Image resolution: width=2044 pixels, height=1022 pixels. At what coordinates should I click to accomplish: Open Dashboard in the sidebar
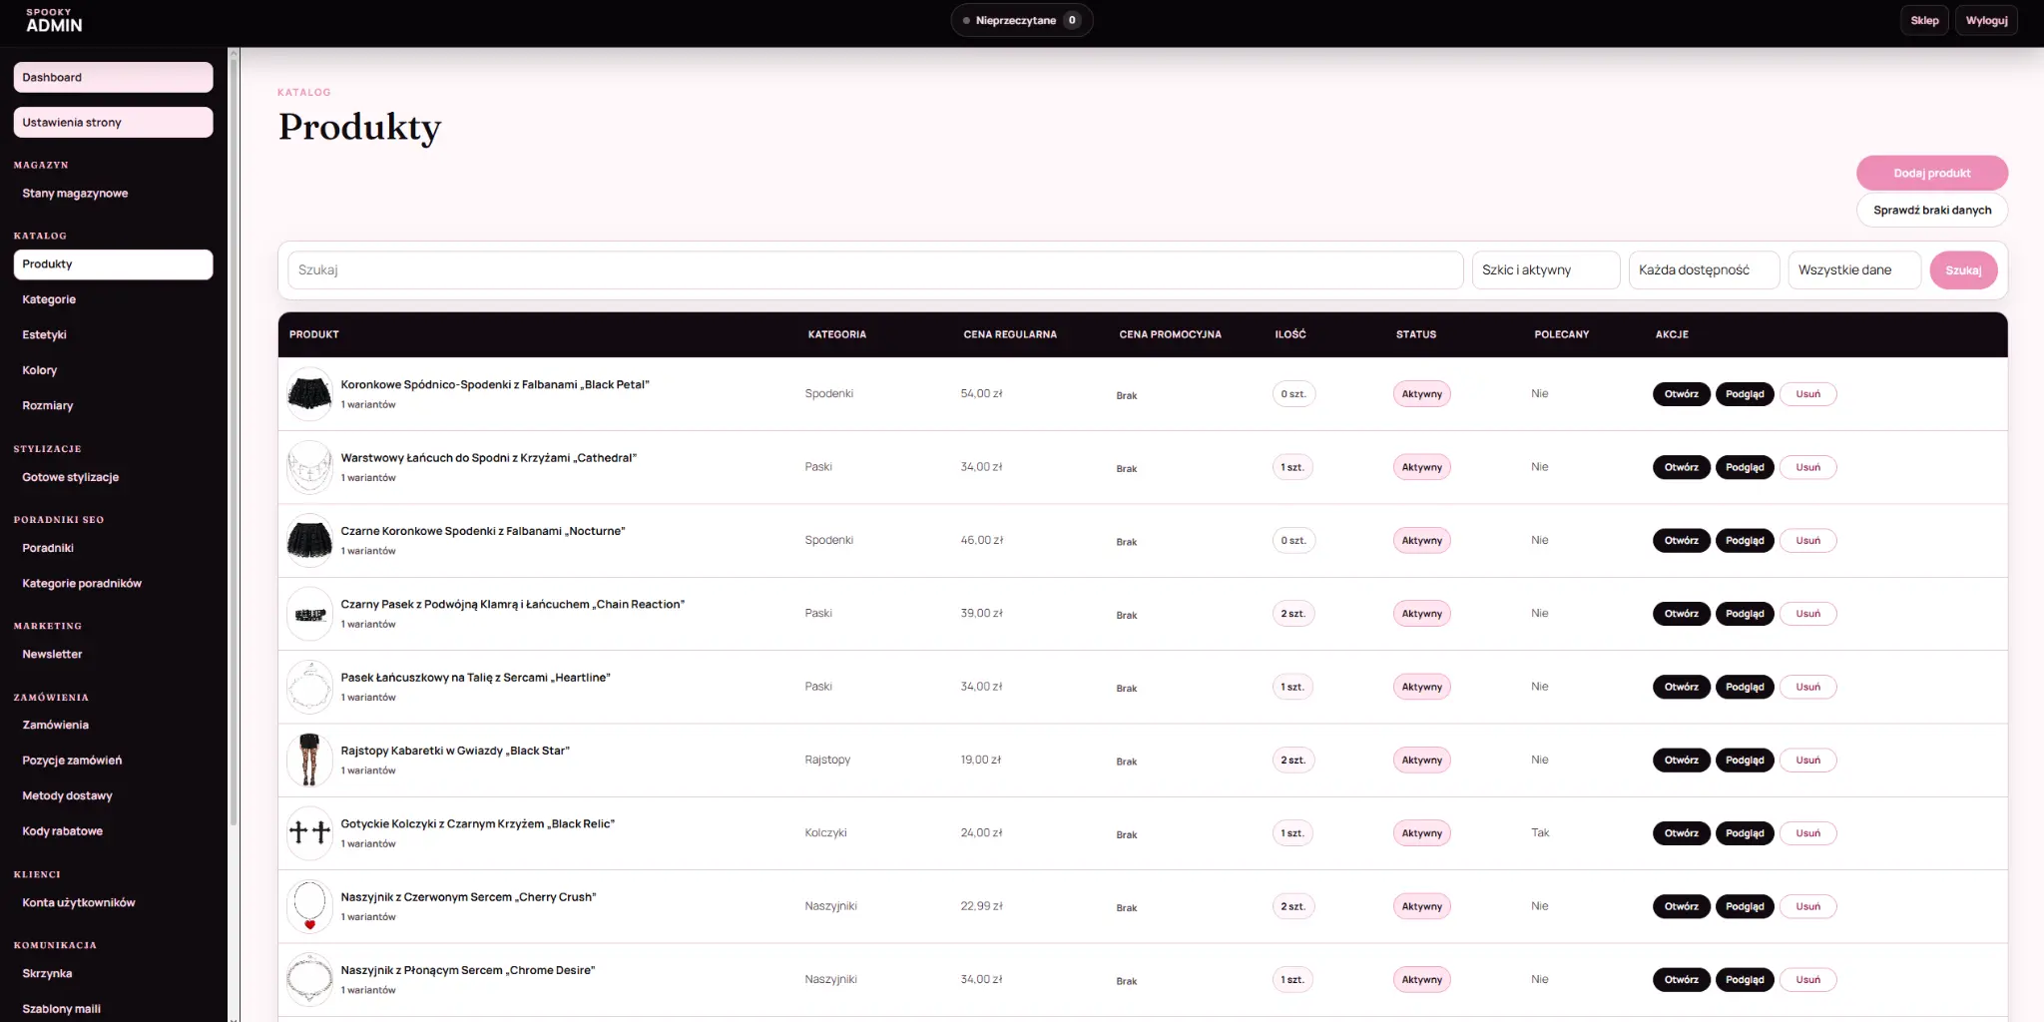point(113,78)
